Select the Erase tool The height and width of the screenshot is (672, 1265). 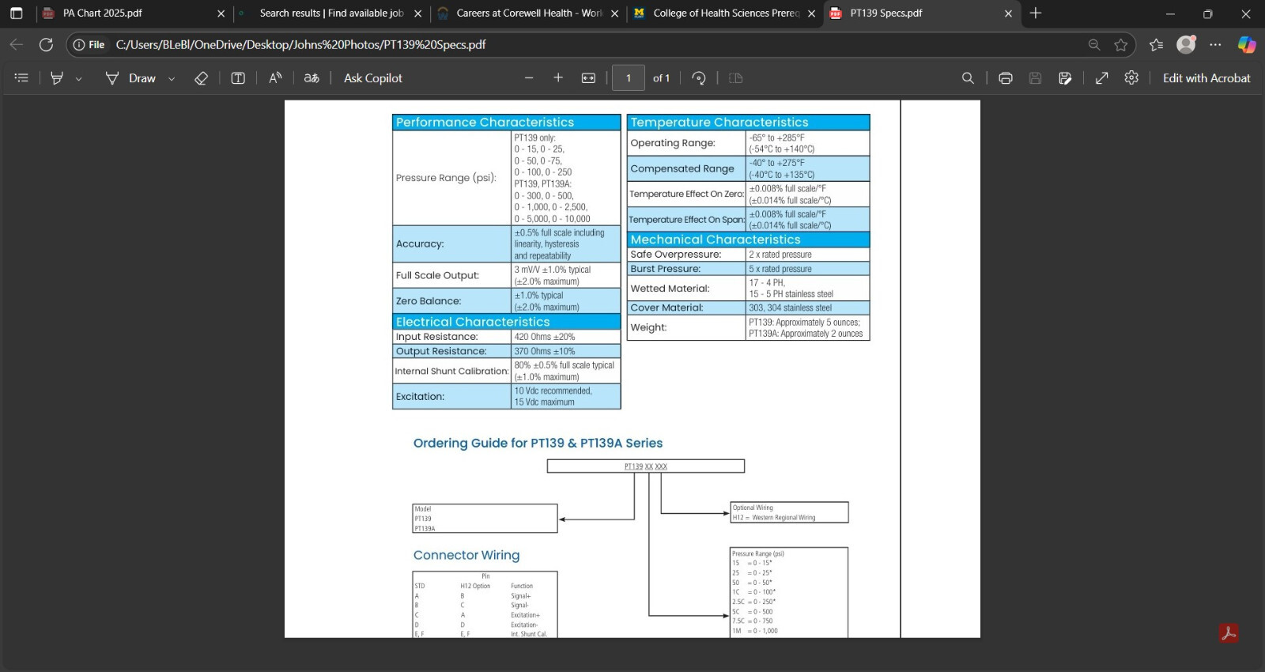pyautogui.click(x=202, y=77)
